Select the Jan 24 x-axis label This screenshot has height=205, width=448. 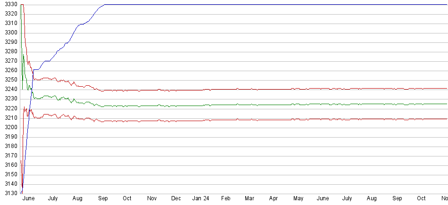[200, 198]
